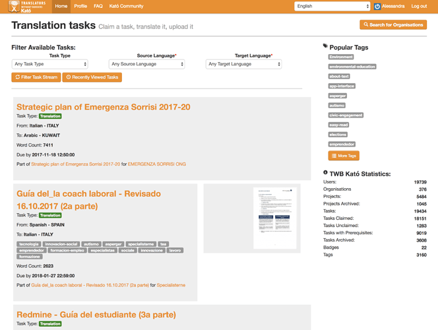This screenshot has height=330, width=438.
Task: Click the Log out link
Action: (419, 6)
